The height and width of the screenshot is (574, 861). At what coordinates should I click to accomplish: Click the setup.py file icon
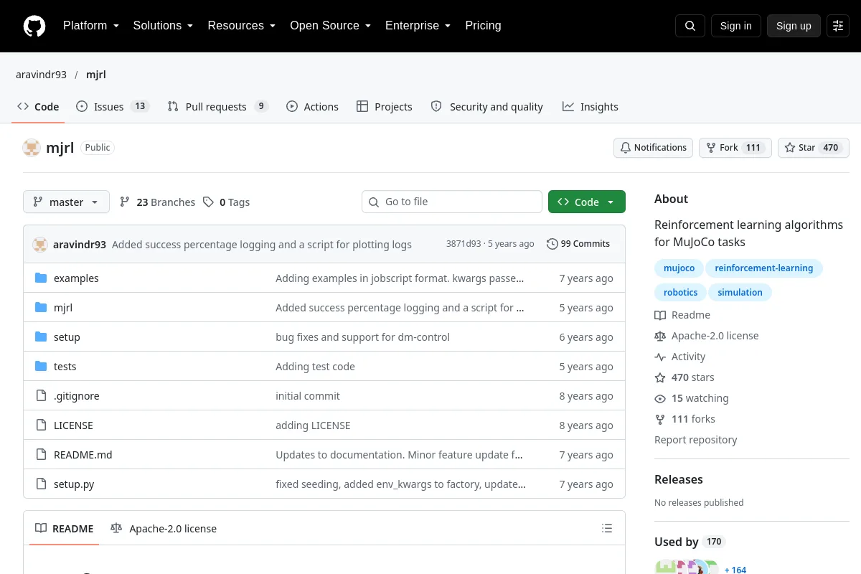(41, 484)
